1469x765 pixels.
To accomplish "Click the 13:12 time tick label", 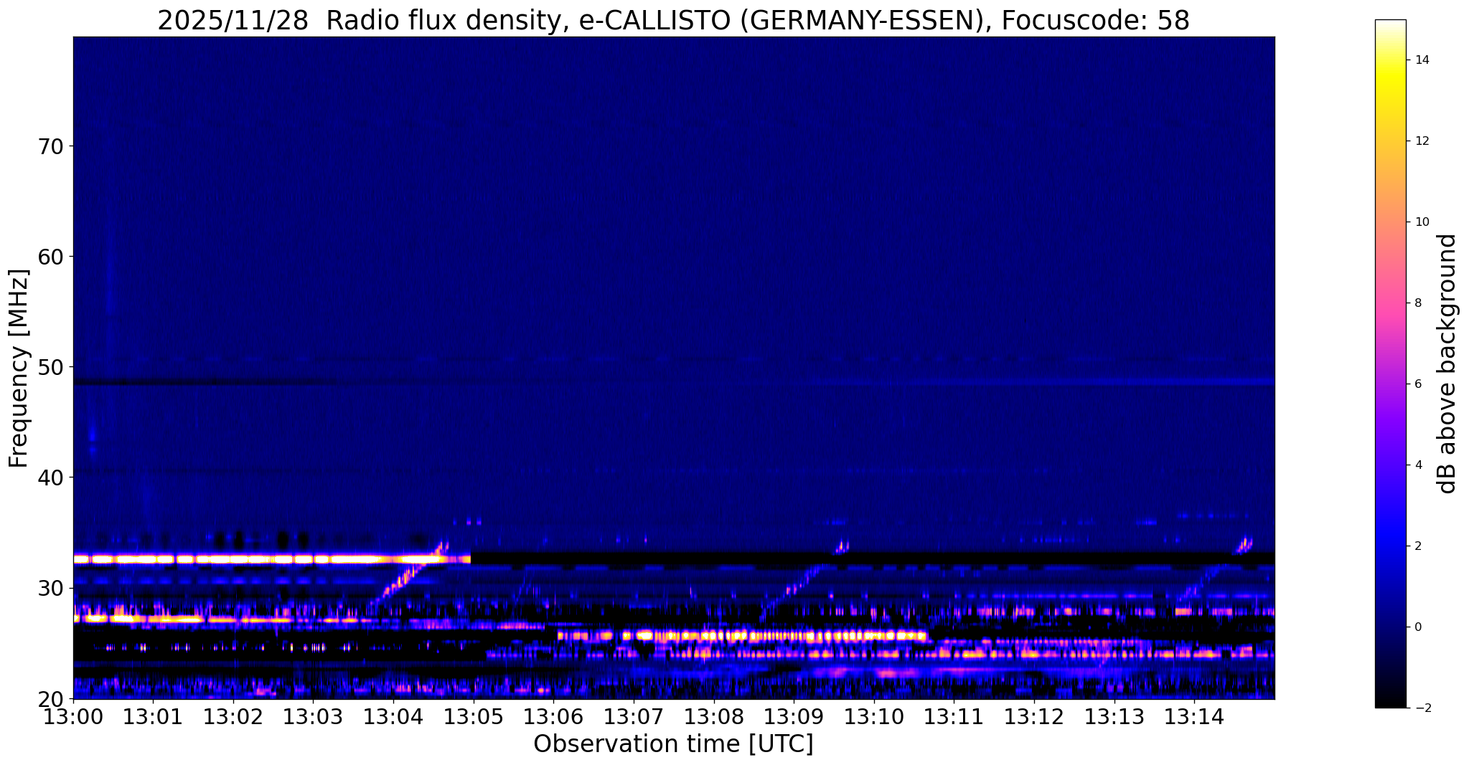I will [1034, 716].
